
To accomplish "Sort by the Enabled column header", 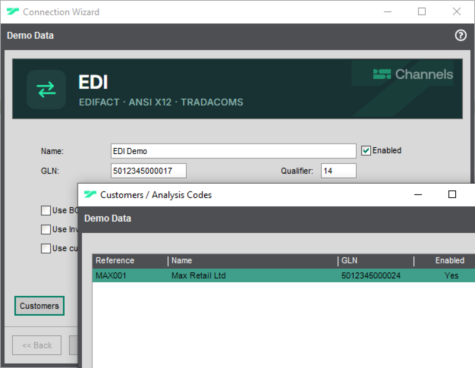I will click(x=445, y=260).
